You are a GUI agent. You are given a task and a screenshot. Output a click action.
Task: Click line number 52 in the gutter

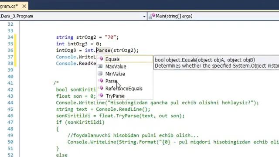tap(10, 155)
